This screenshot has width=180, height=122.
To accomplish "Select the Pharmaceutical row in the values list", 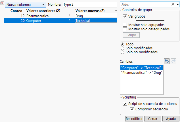I will click(38, 16).
